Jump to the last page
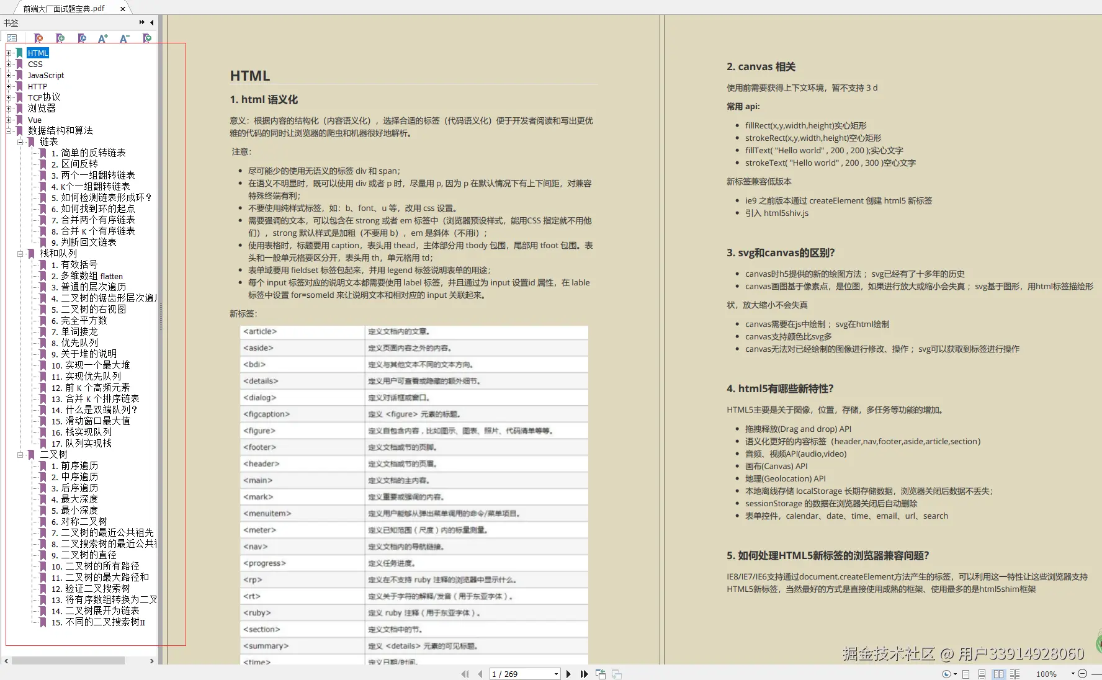Screen dimensions: 1102x680 (584, 674)
